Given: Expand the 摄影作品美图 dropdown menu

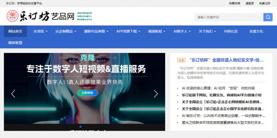Looking at the screenshot, I should tap(96, 31).
